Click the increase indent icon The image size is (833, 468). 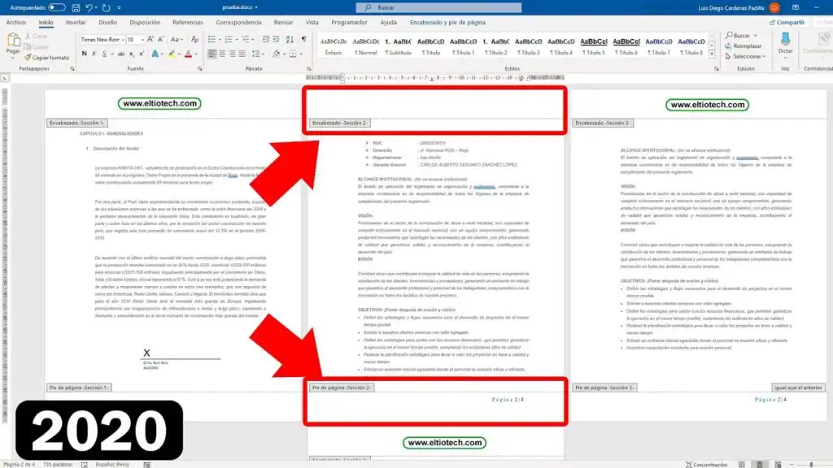click(x=277, y=39)
